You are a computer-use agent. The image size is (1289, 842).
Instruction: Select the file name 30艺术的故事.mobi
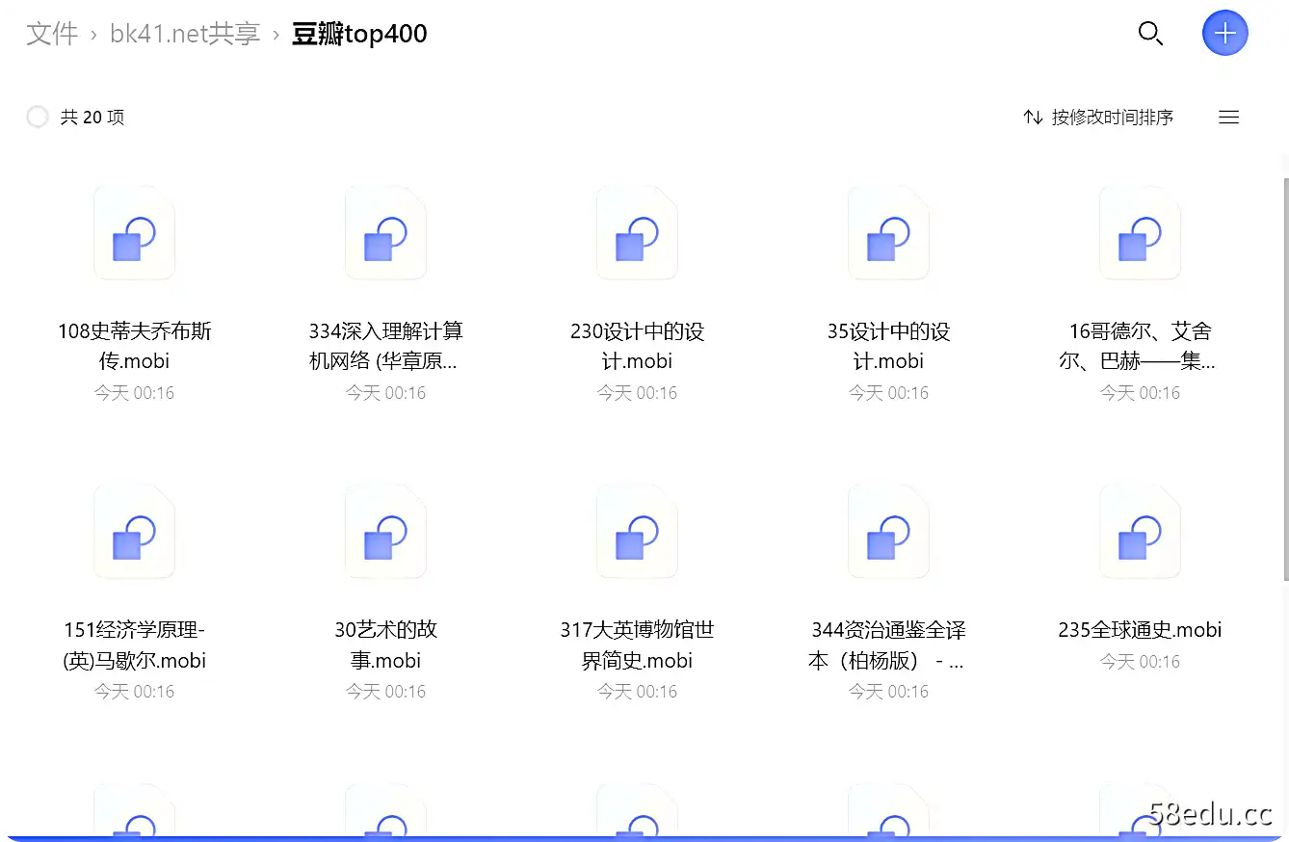pos(385,645)
